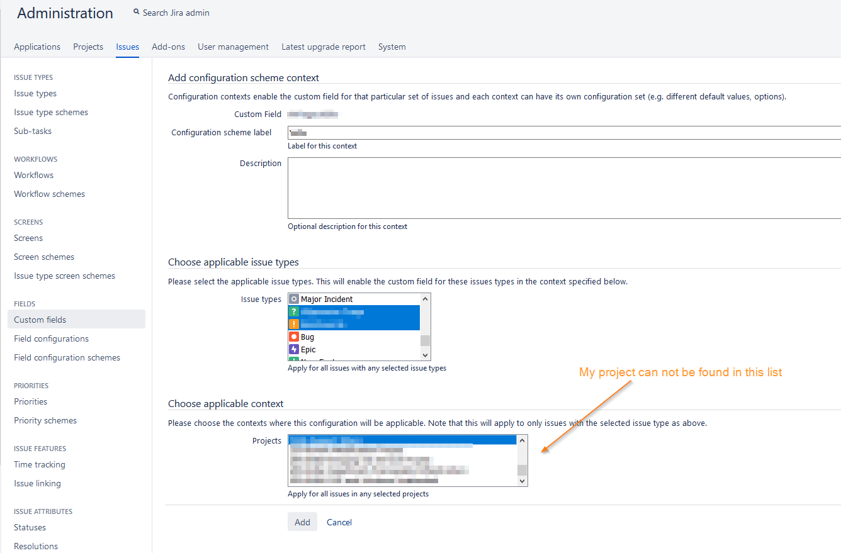Image resolution: width=841 pixels, height=553 pixels.
Task: Click the green question mark issue type icon
Action: [293, 312]
